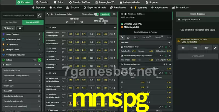Select Amistosos De Clubes (Feminino) competition

[22, 76]
